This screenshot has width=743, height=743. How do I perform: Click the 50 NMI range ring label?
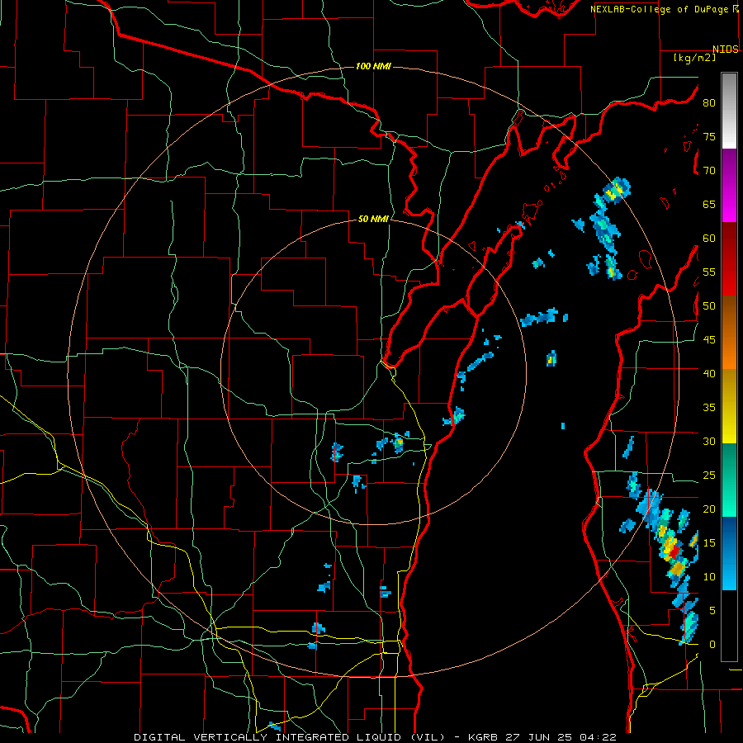373,219
